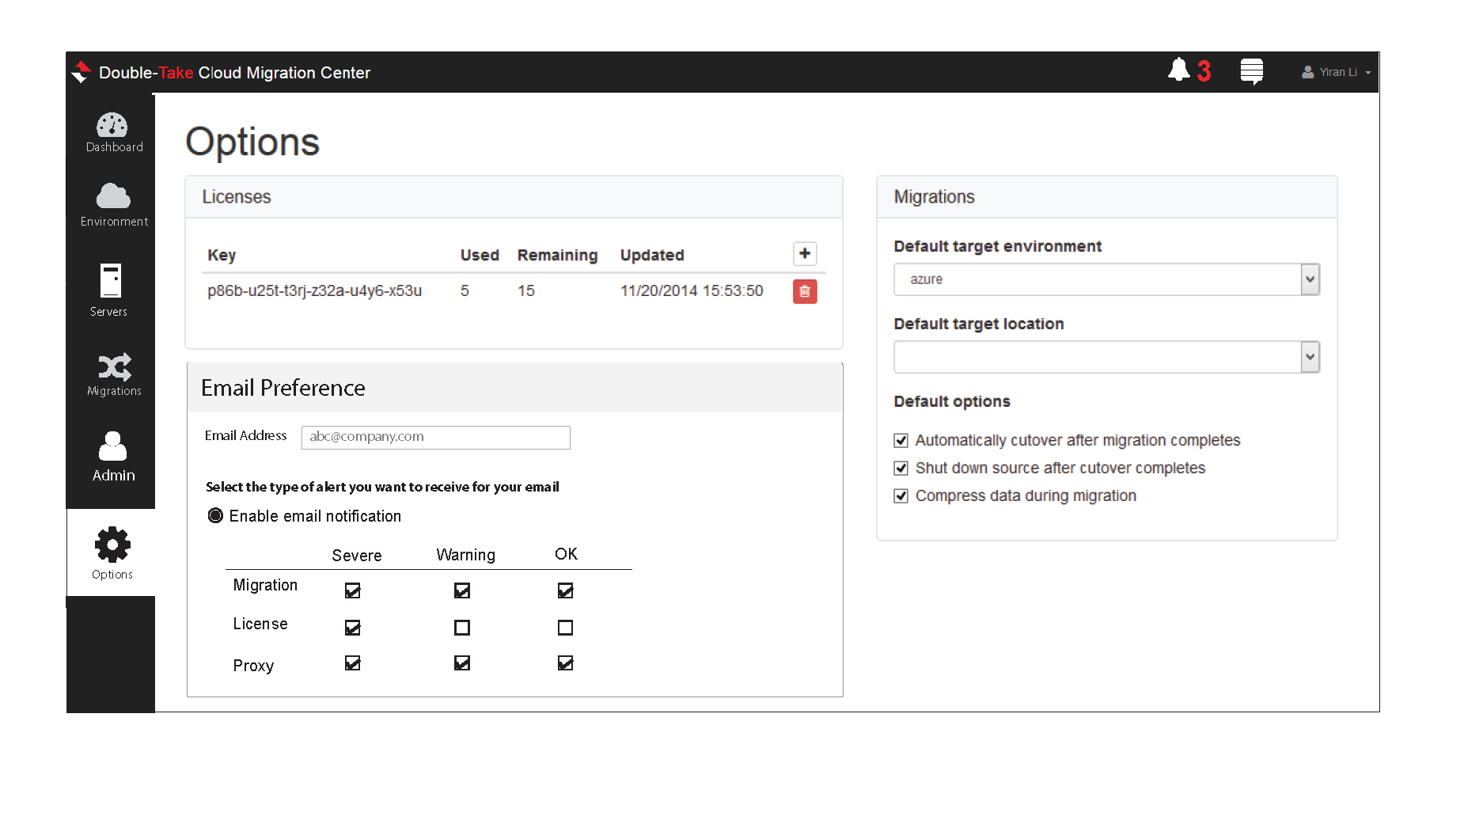Expand Default target location dropdown
This screenshot has height=820, width=1464.
[x=1310, y=357]
